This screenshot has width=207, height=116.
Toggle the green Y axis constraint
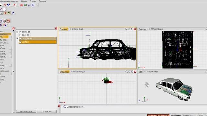click(x=9, y=13)
